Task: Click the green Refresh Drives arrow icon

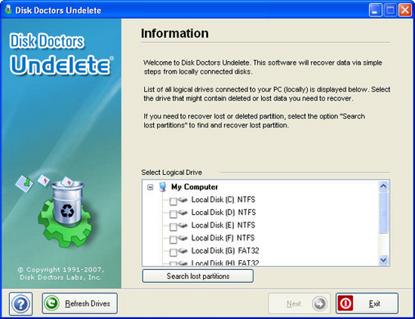Action: click(51, 303)
